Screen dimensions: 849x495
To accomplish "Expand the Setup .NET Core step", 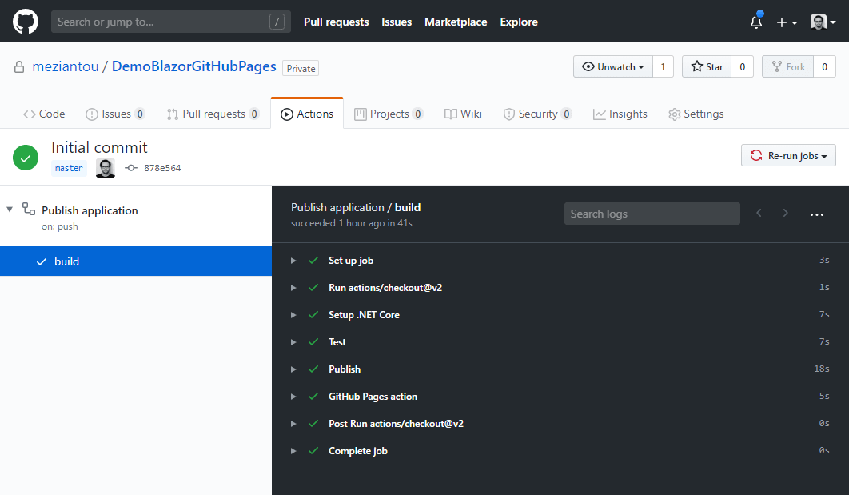I will (x=293, y=315).
